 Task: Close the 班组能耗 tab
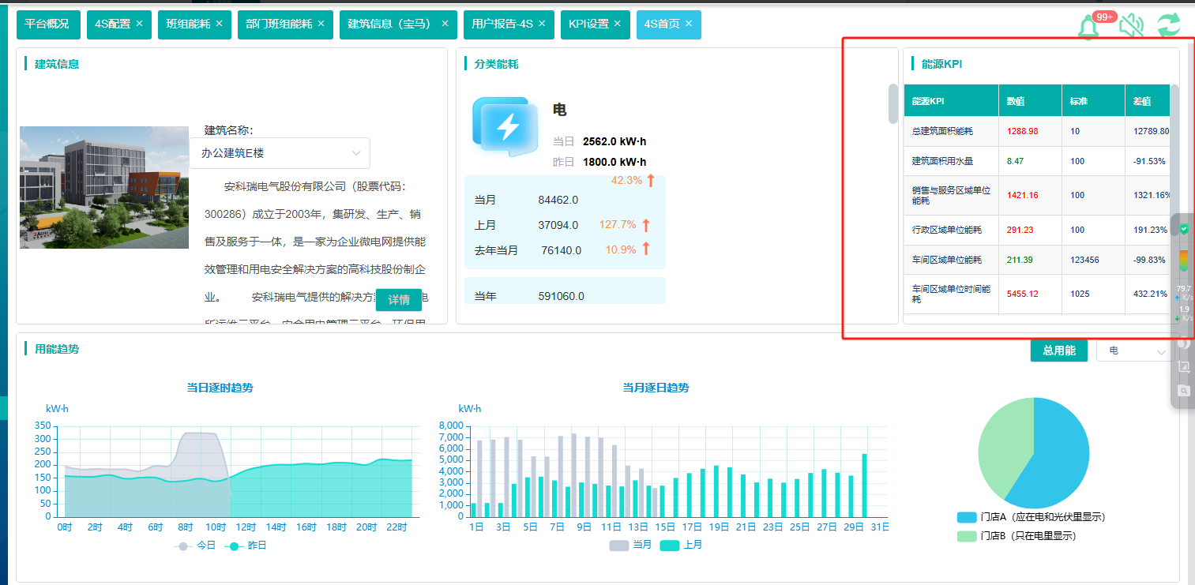point(219,24)
